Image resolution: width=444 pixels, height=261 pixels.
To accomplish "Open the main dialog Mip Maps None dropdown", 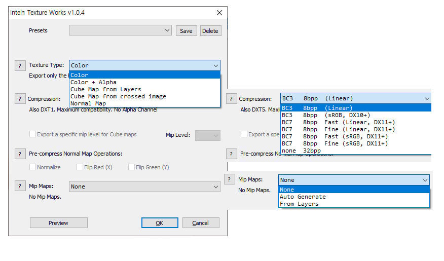I will point(144,187).
